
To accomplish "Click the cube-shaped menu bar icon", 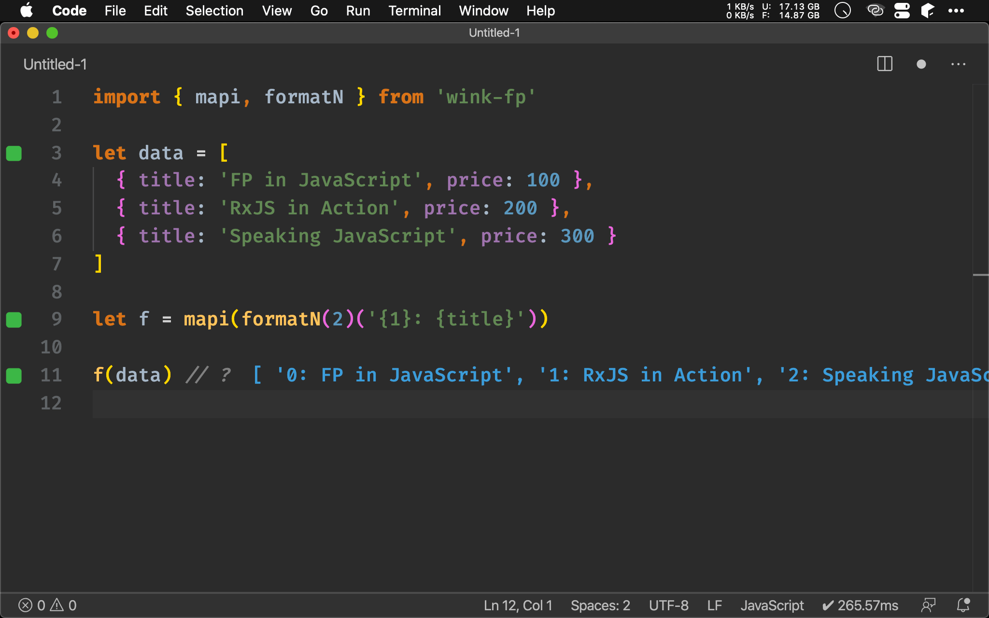I will click(x=928, y=10).
